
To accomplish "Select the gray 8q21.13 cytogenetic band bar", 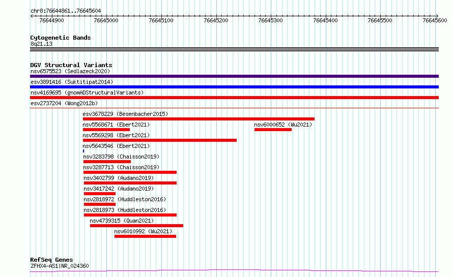I will (x=234, y=49).
